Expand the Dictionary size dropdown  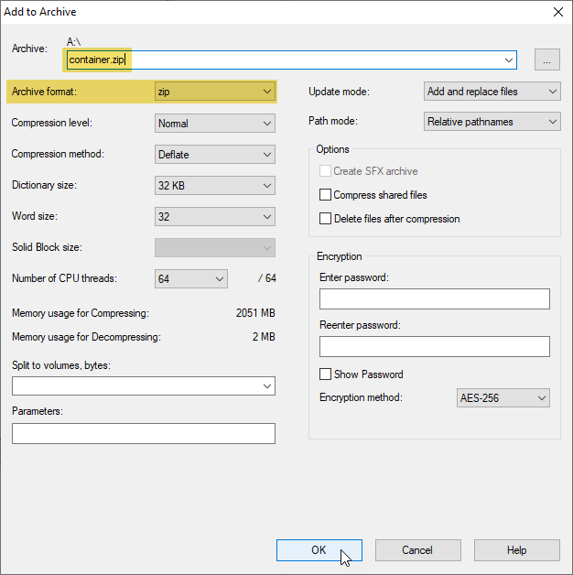(x=215, y=186)
